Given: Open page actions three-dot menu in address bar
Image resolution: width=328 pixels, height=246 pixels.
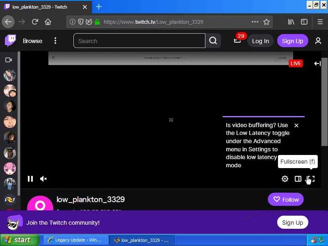Looking at the screenshot, I should tap(255, 22).
